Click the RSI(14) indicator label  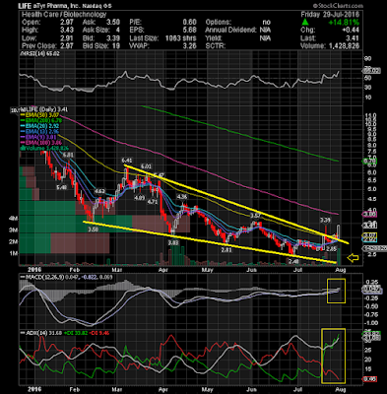coord(40,53)
